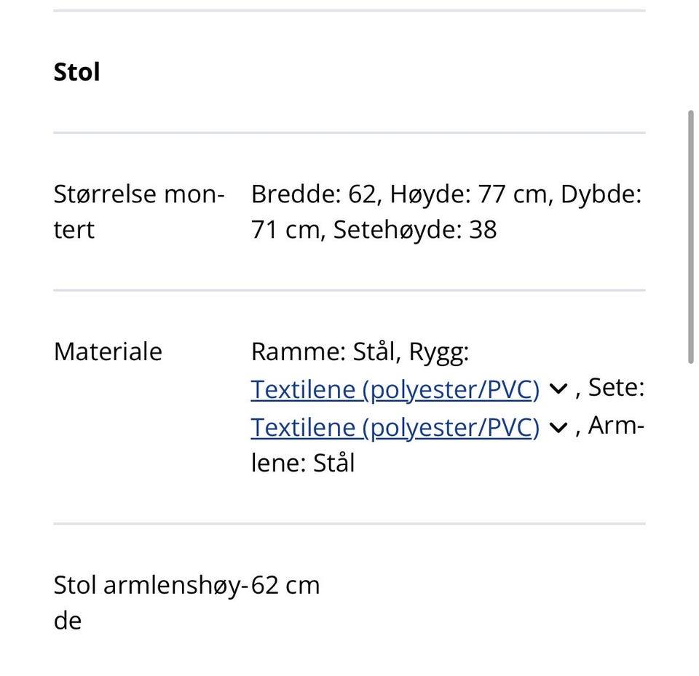Select the Materiale row label
The image size is (699, 676).
pos(108,351)
